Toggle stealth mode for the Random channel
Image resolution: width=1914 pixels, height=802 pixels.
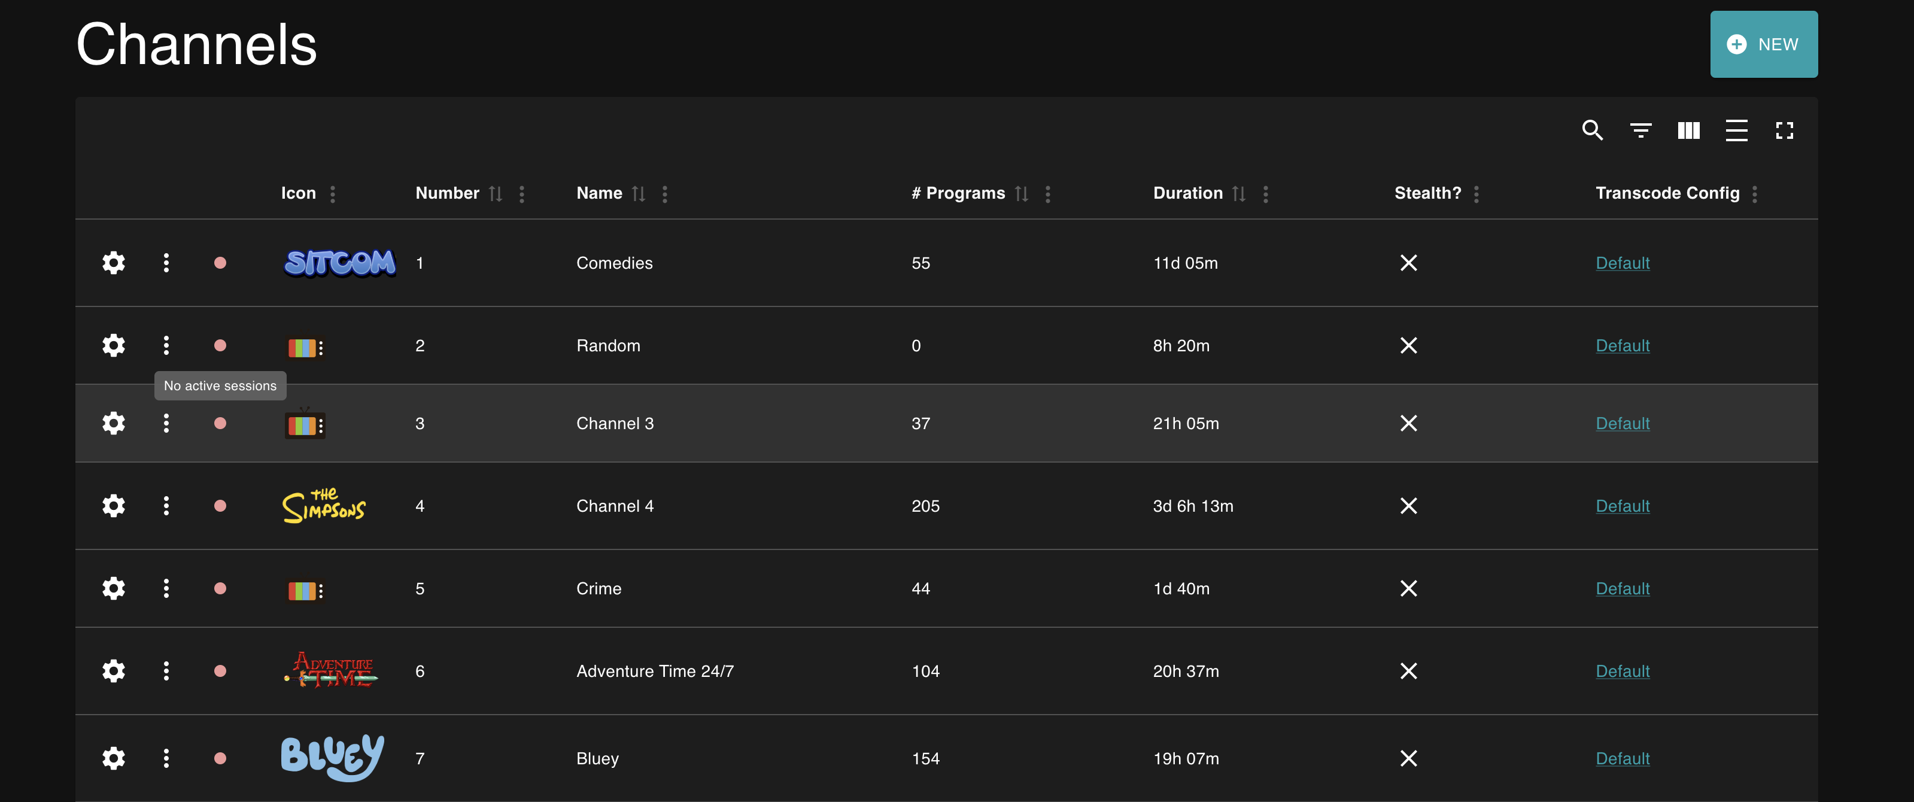point(1409,345)
